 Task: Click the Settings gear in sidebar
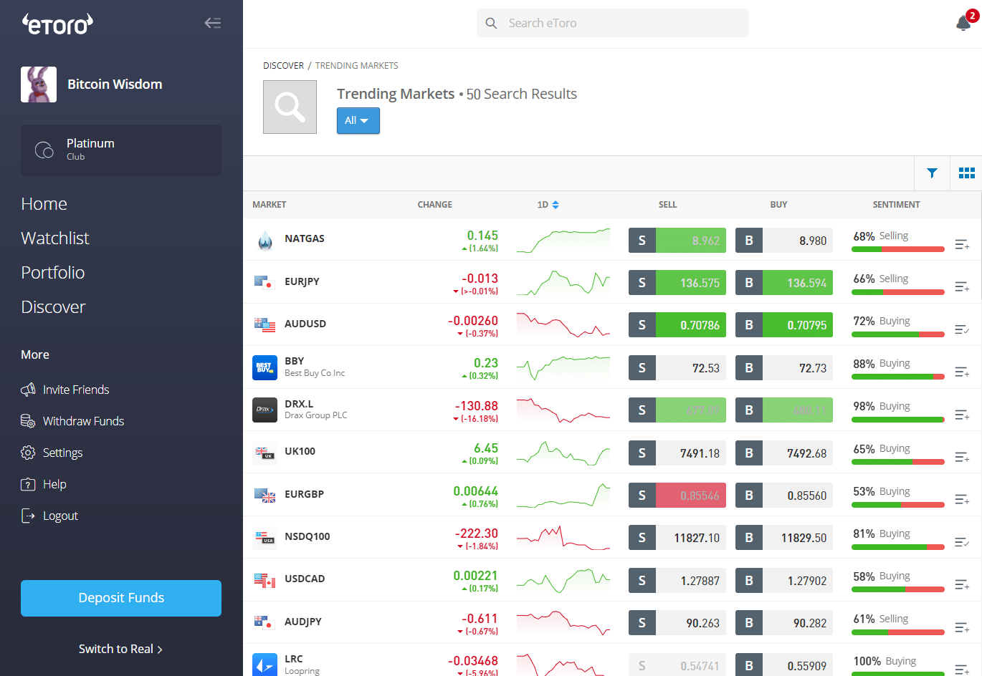(x=28, y=453)
